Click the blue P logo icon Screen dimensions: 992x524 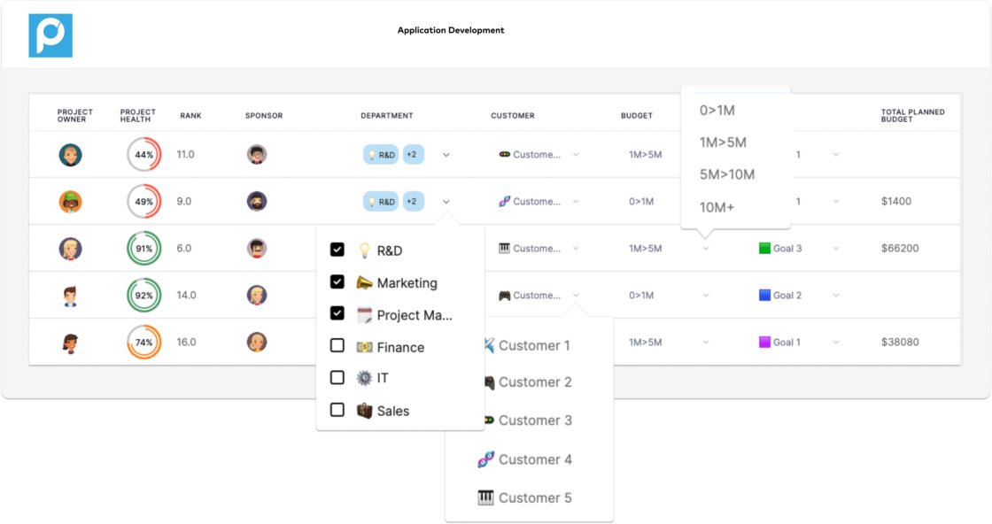pyautogui.click(x=50, y=36)
